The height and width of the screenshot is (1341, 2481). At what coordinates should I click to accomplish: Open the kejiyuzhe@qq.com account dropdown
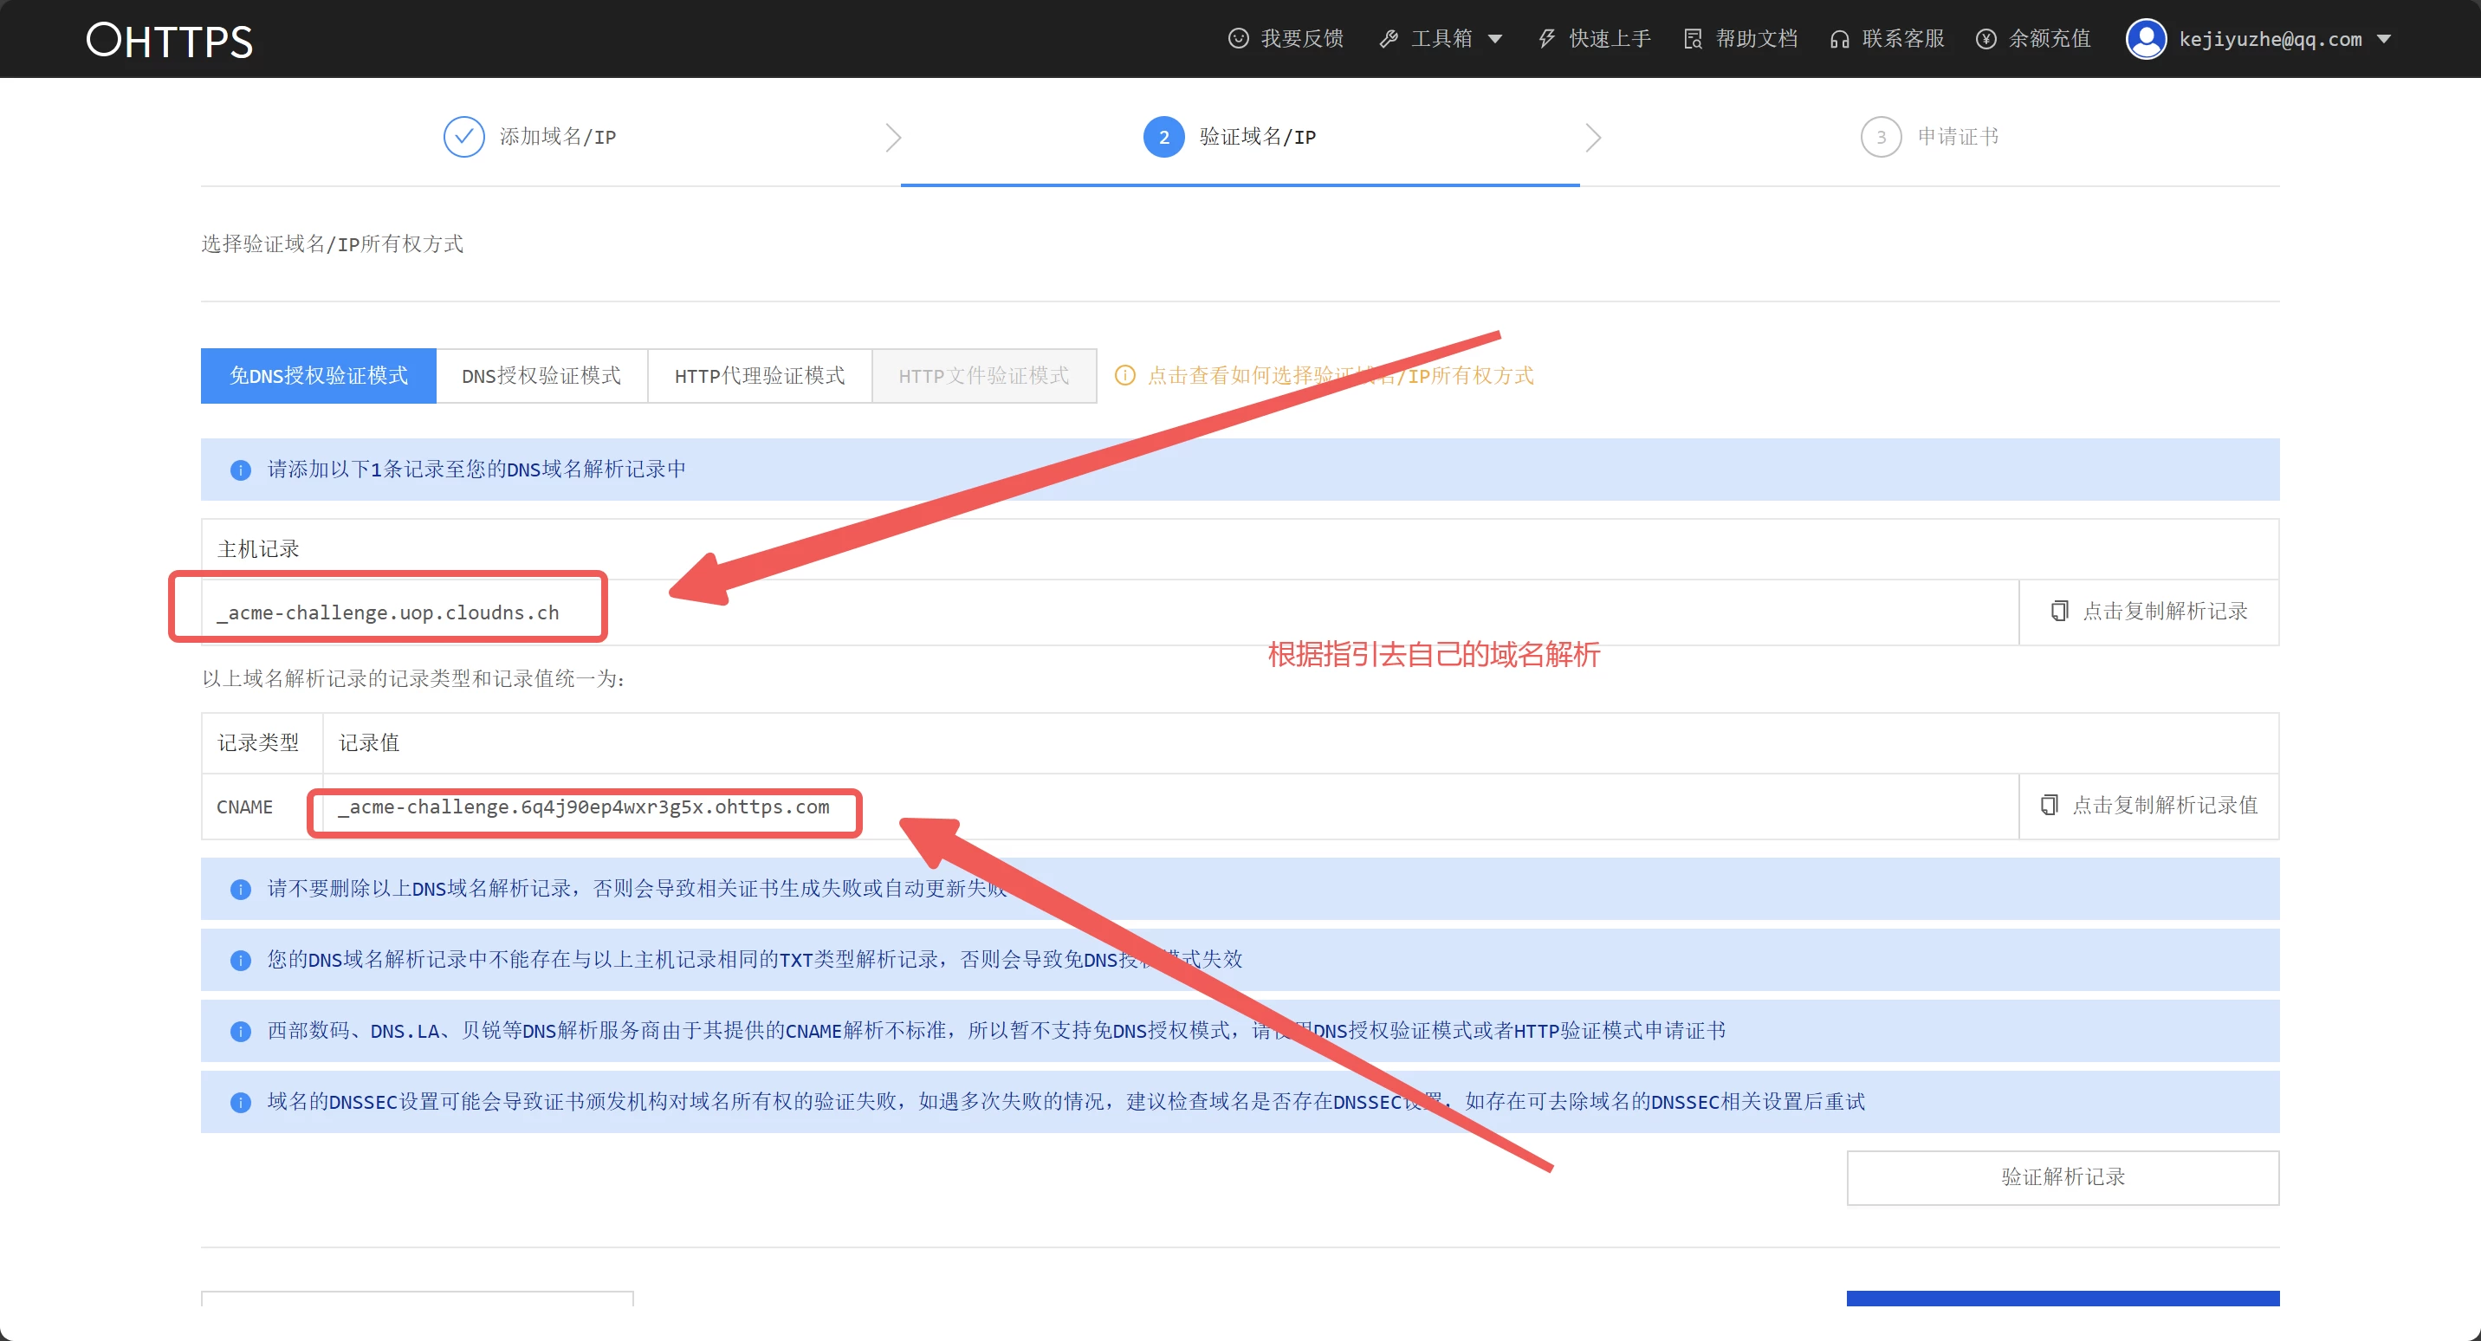[2384, 40]
